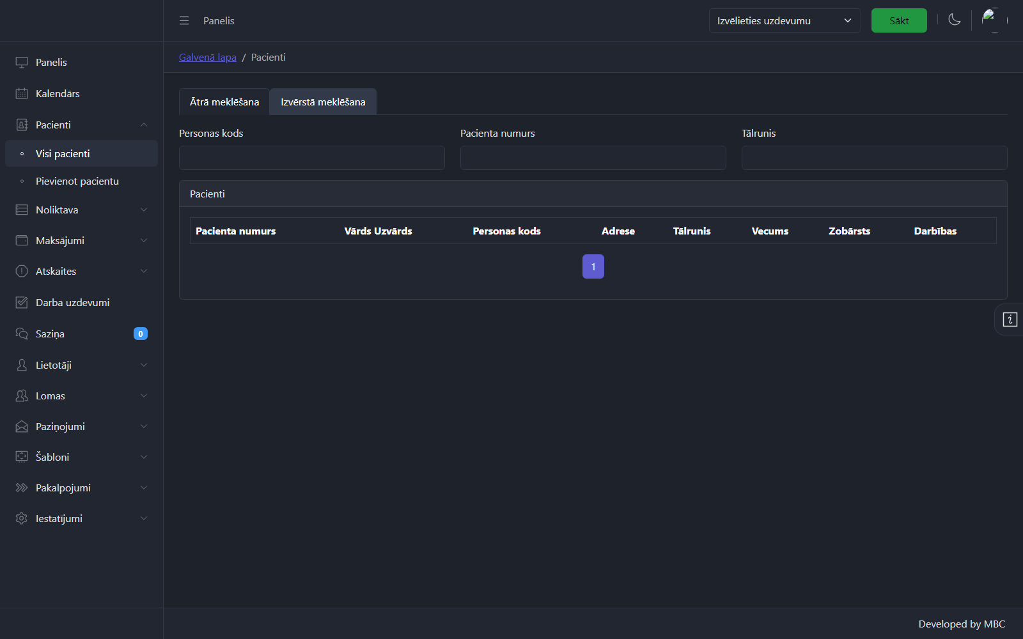This screenshot has width=1023, height=639.
Task: Click the Šabloni templates icon
Action: 22,457
